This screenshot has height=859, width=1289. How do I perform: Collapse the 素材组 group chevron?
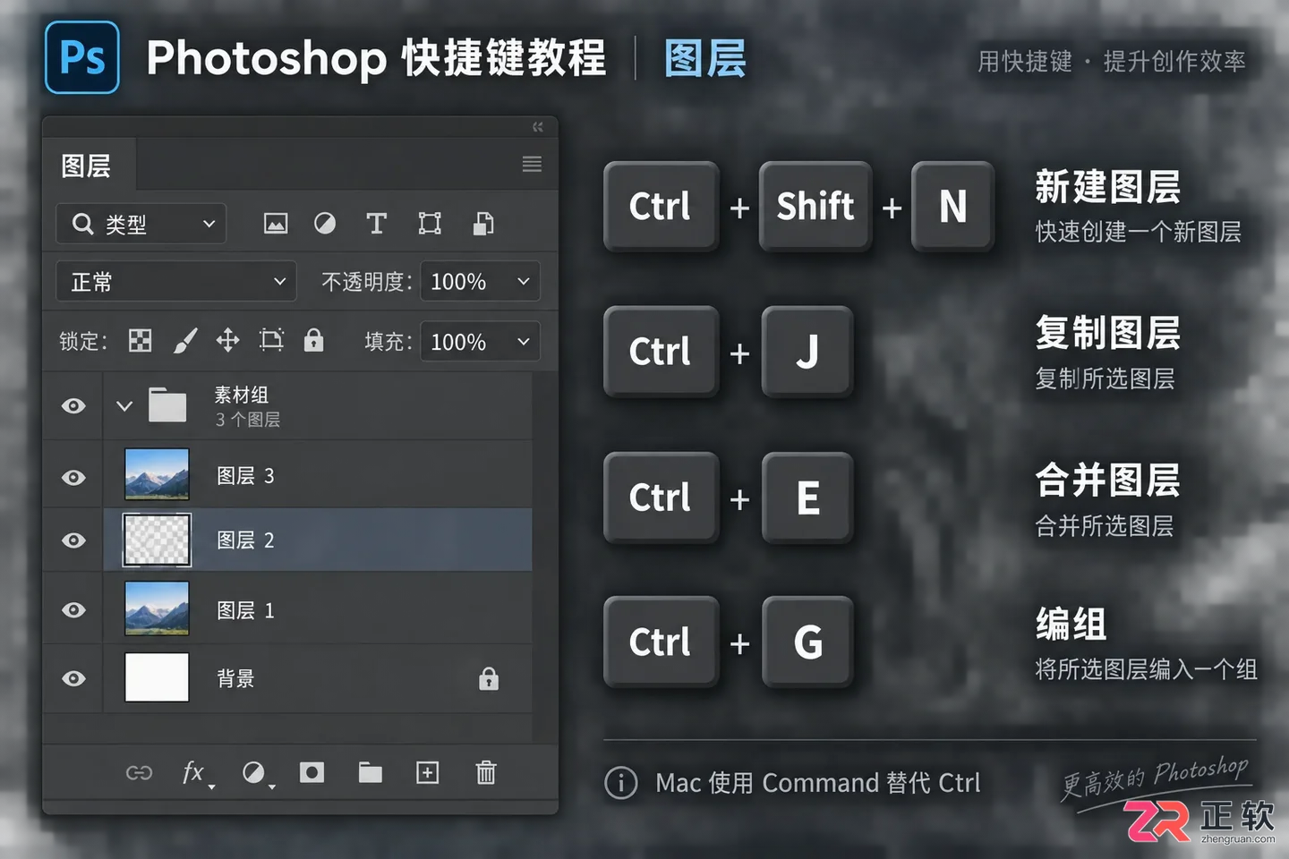click(124, 406)
